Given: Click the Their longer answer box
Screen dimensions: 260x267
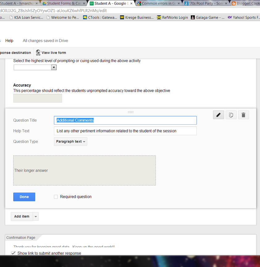Looking at the screenshot, I should pyautogui.click(x=84, y=171).
